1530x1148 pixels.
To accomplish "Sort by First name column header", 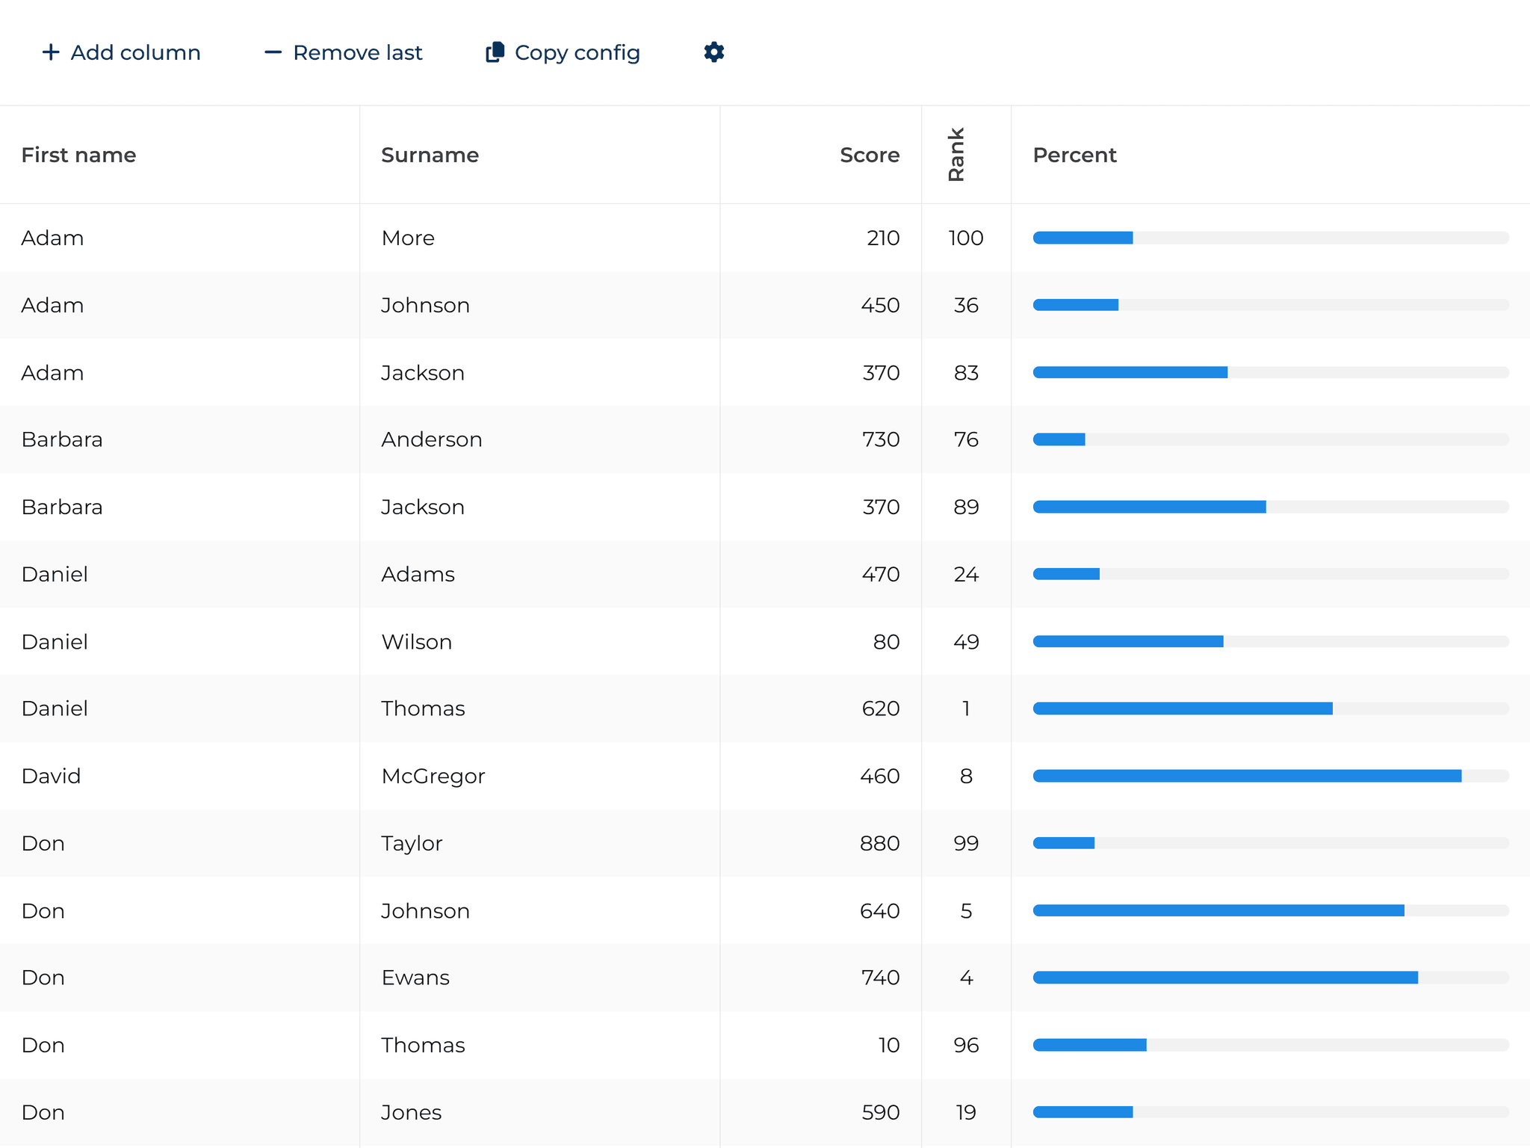I will pos(78,155).
